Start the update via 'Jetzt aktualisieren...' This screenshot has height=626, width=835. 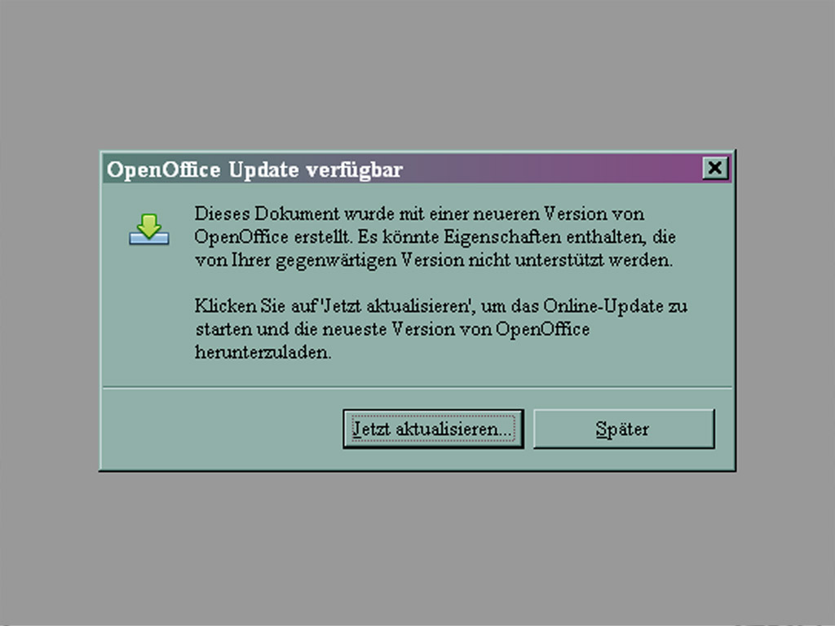click(x=433, y=429)
